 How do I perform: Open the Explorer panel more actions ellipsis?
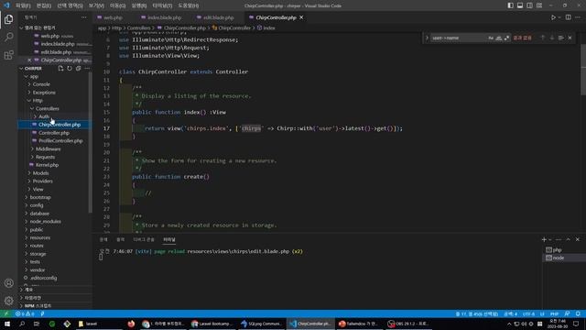[83, 17]
